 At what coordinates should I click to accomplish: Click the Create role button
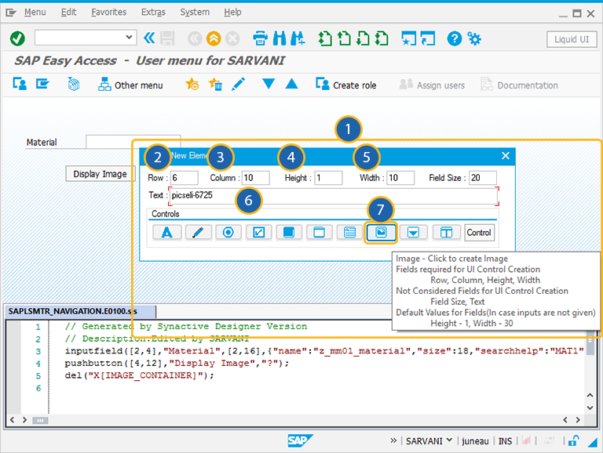(x=345, y=85)
